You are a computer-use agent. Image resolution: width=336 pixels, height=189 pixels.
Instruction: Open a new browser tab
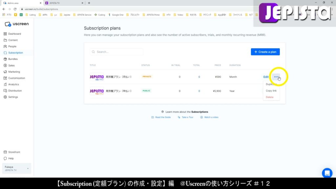[89, 3]
